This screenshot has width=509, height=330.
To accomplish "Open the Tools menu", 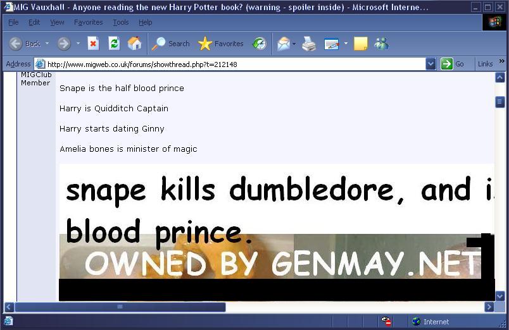I will pyautogui.click(x=121, y=22).
